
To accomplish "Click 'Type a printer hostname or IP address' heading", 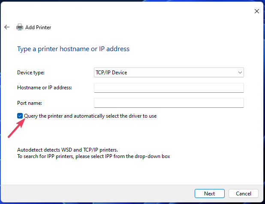I will pyautogui.click(x=73, y=49).
